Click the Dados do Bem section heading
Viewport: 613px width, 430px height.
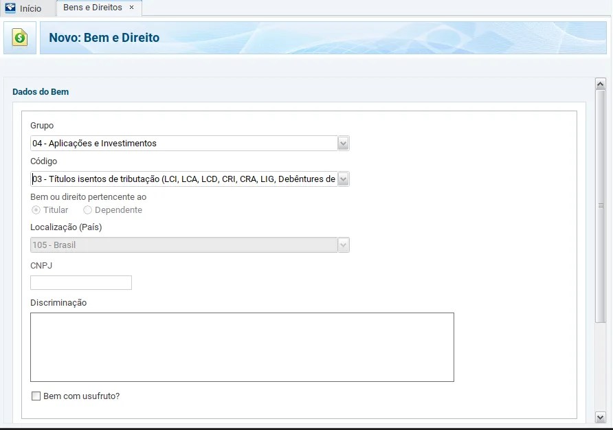[x=41, y=92]
